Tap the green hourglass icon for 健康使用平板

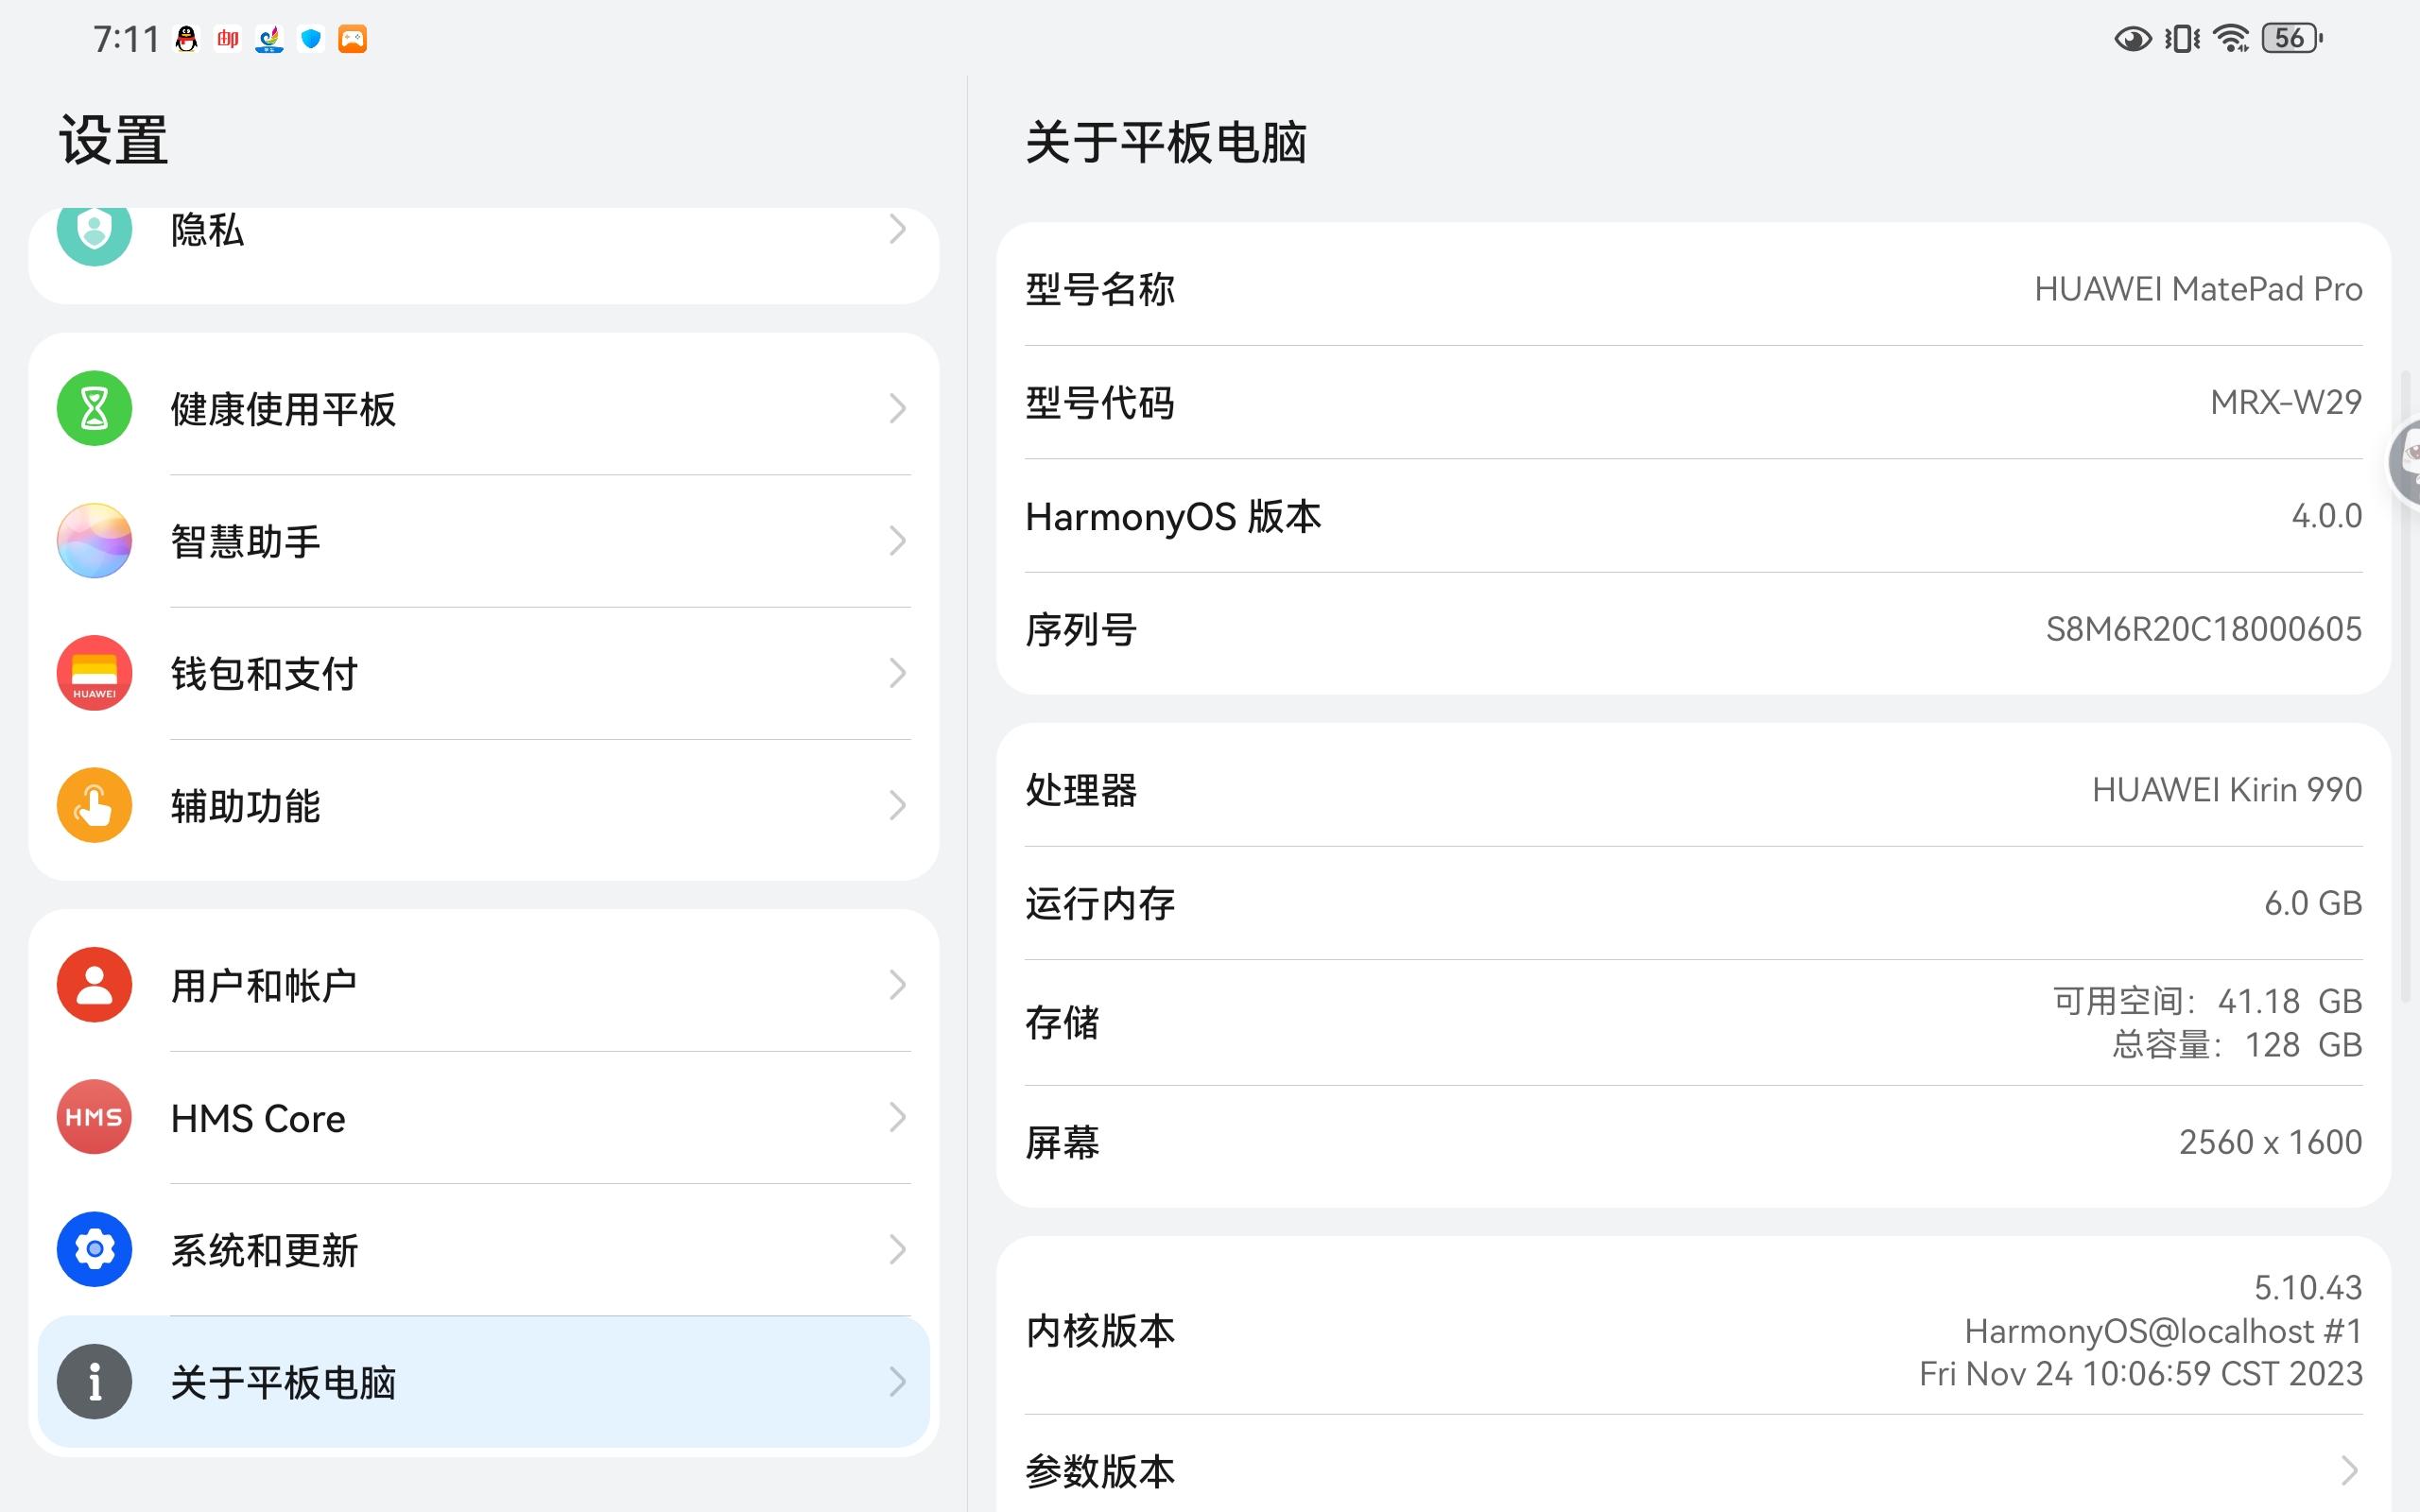pos(94,408)
